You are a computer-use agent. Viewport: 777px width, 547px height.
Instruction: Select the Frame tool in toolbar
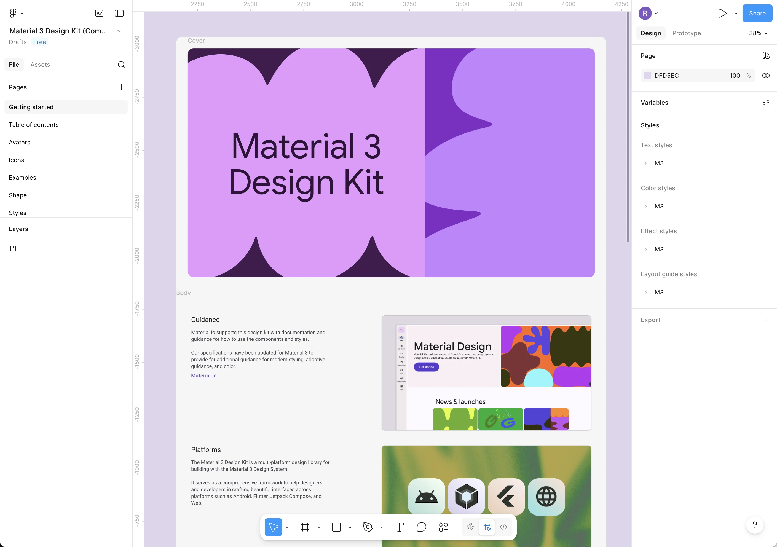(x=305, y=527)
